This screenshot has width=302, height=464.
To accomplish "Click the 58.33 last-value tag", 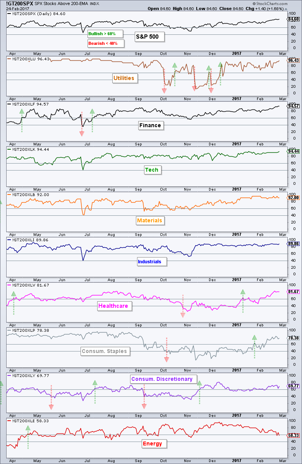I will pyautogui.click(x=294, y=435).
